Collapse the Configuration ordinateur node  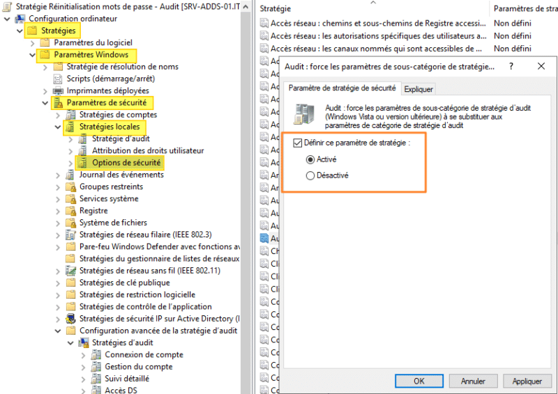[x=7, y=19]
